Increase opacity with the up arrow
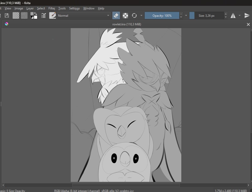The height and width of the screenshot is (192, 252). click(x=181, y=14)
